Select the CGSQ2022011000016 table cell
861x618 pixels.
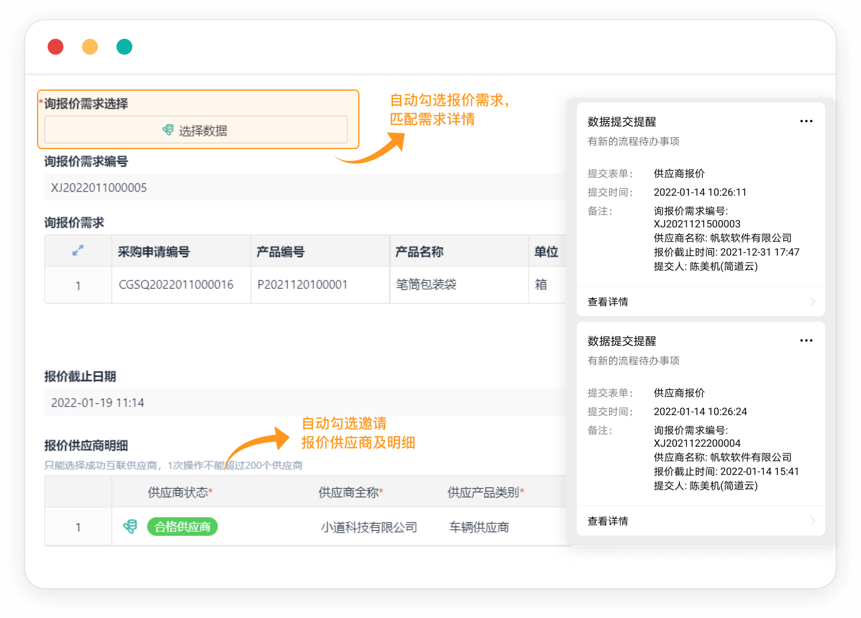click(x=176, y=285)
